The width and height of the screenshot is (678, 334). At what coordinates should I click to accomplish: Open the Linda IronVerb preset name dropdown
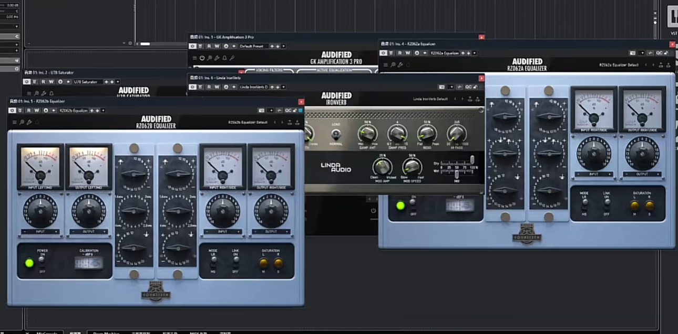[254, 87]
